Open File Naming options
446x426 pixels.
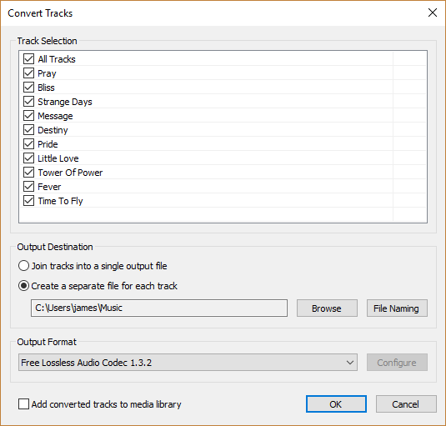click(397, 308)
